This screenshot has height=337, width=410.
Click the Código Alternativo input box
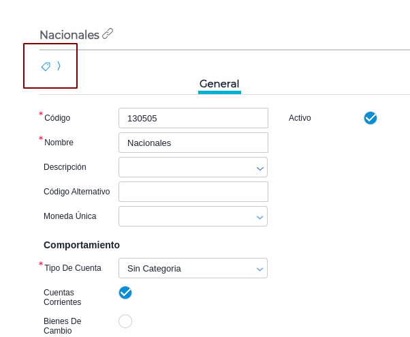tap(193, 192)
